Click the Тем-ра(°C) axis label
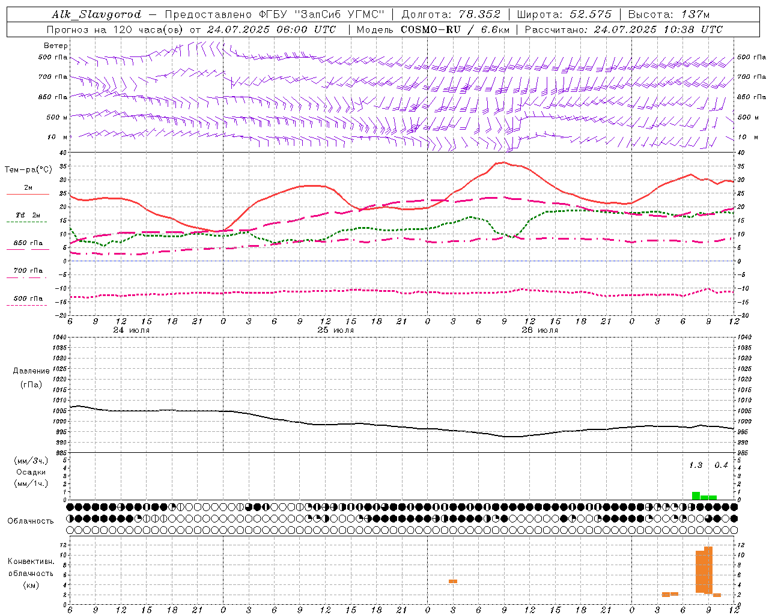Screen dimensions: 769x615 click(28, 170)
